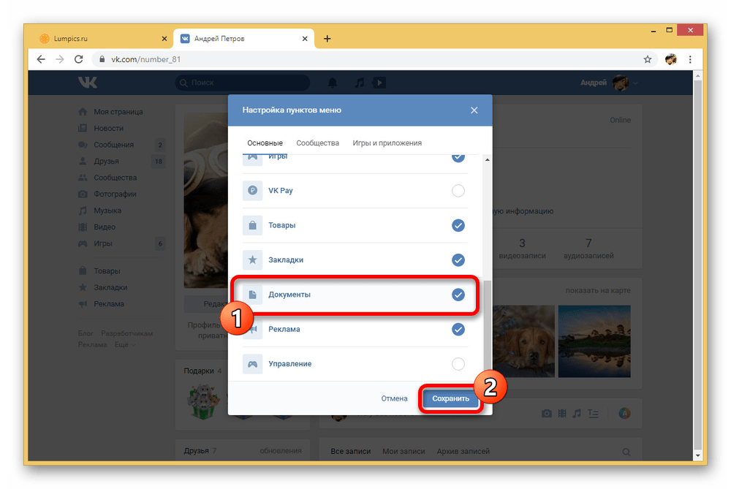Viewport: 731px width, 489px height.
Task: Click the home icon beside Моя страница
Action: (83, 112)
